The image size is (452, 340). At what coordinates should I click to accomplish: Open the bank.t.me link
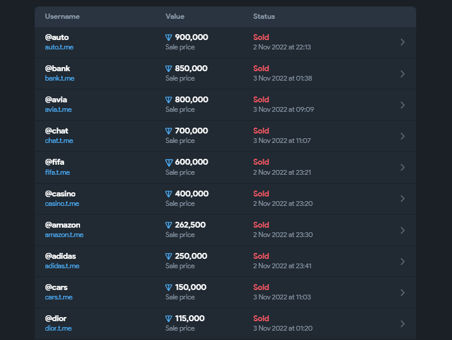[59, 78]
